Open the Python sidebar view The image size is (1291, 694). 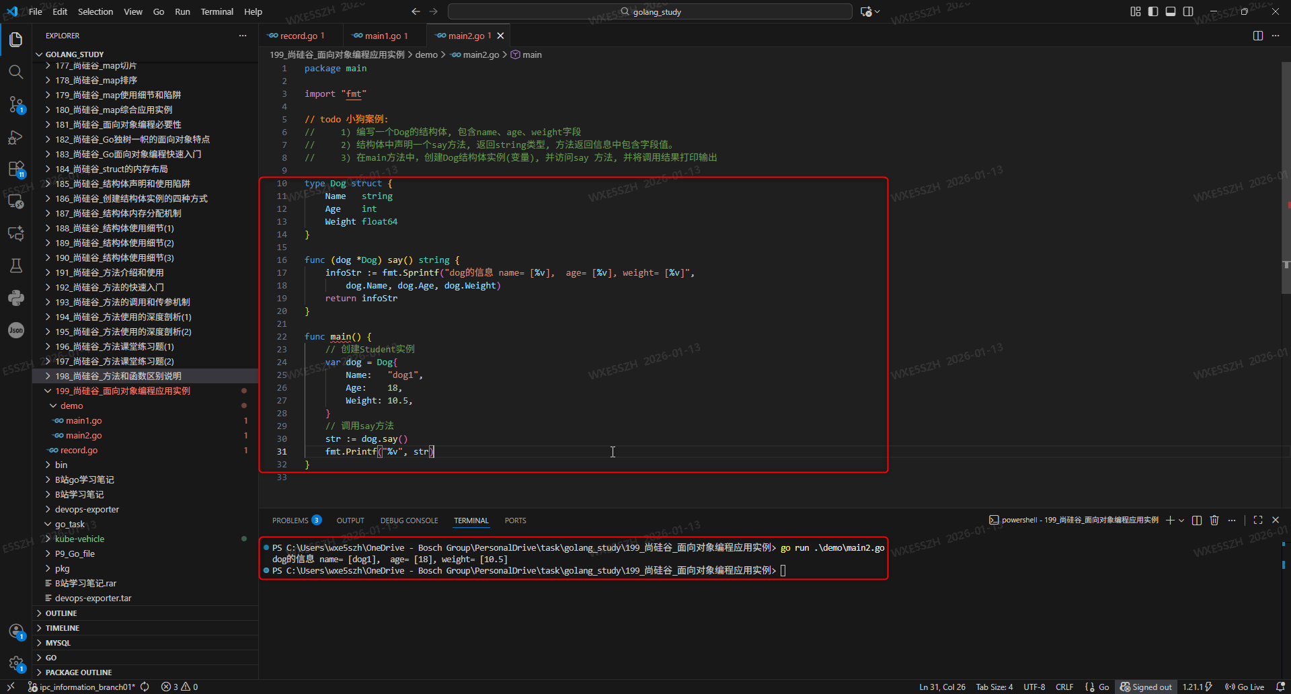[x=16, y=298]
